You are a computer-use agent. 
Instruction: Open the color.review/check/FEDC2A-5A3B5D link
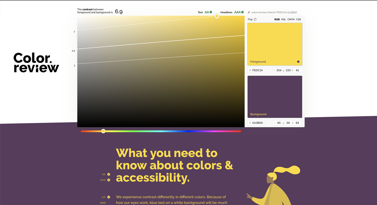[274, 12]
